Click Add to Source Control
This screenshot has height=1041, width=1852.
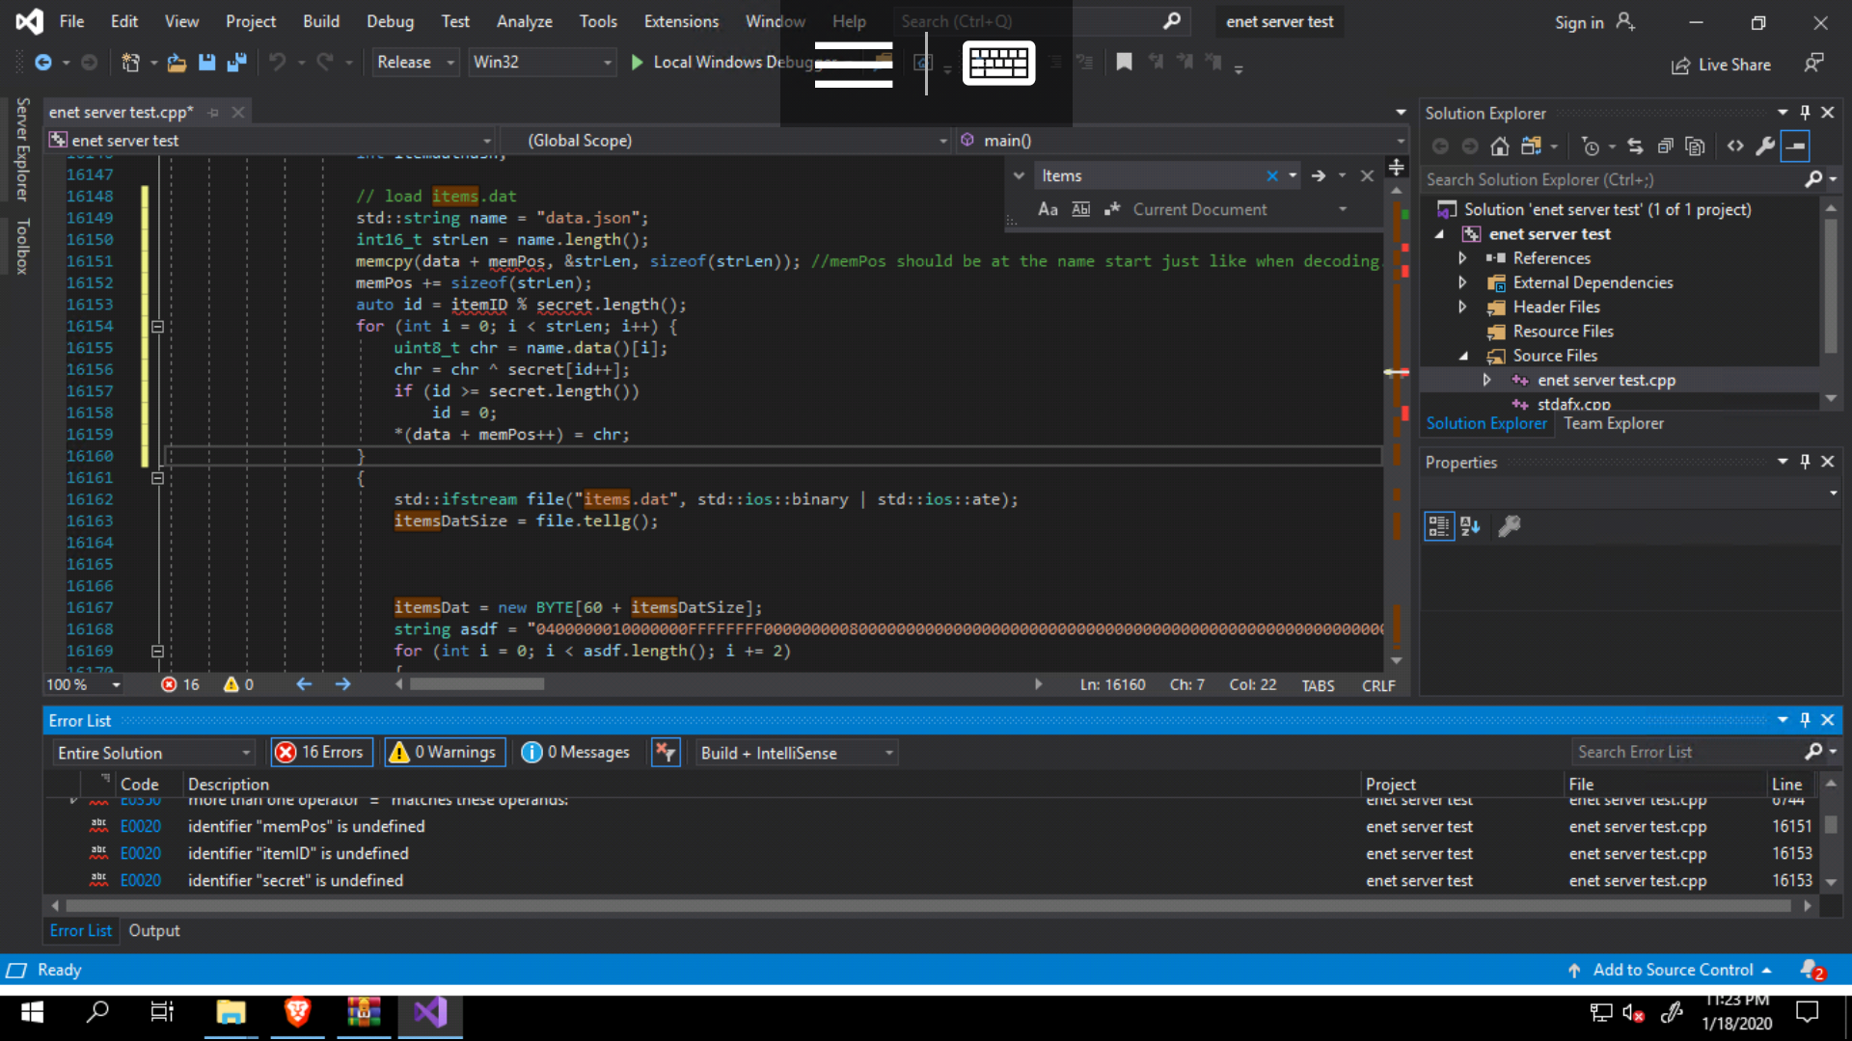[x=1672, y=970]
